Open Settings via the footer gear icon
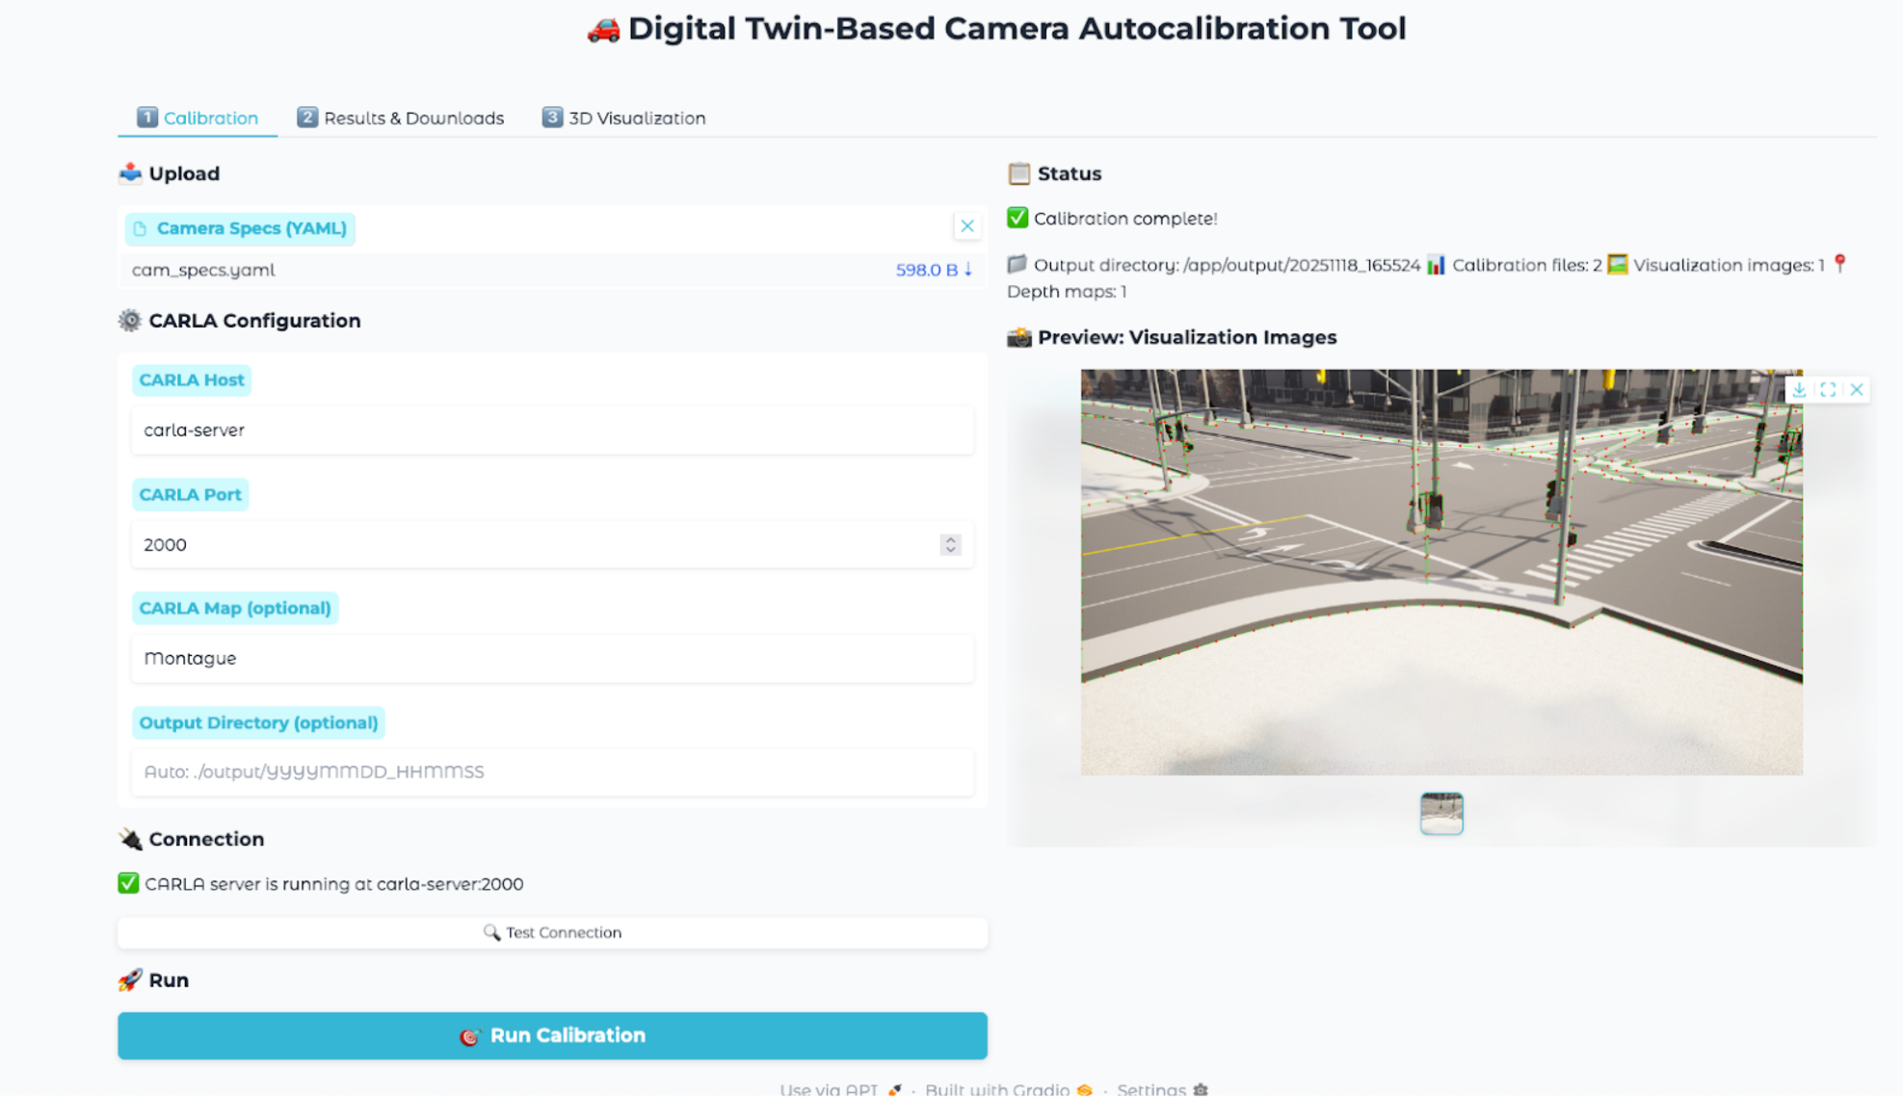The image size is (1903, 1100). click(x=1201, y=1088)
